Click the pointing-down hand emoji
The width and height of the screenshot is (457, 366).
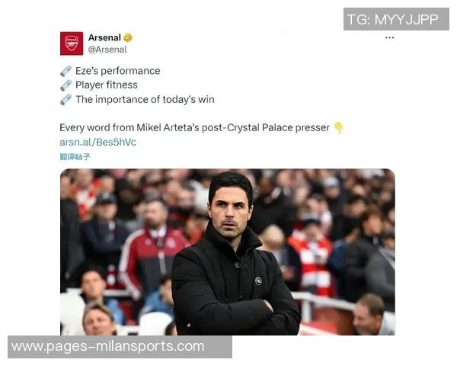point(338,128)
